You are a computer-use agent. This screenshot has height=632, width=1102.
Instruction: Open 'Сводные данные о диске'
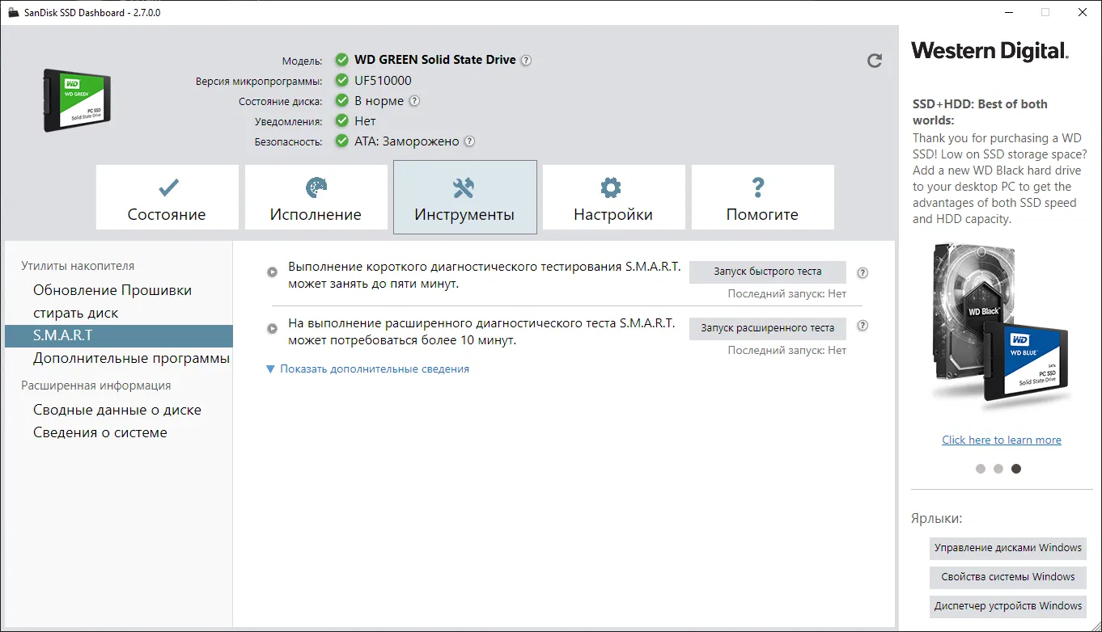point(119,410)
